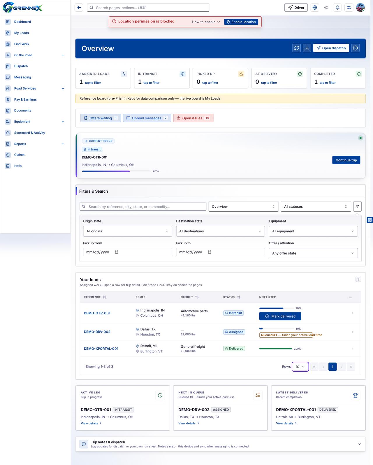Open row actions for DEMO-DRV-002
Viewport: 373px width, 465px height.
(353, 332)
